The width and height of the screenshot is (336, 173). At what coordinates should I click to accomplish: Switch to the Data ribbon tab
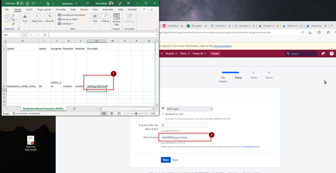click(73, 10)
